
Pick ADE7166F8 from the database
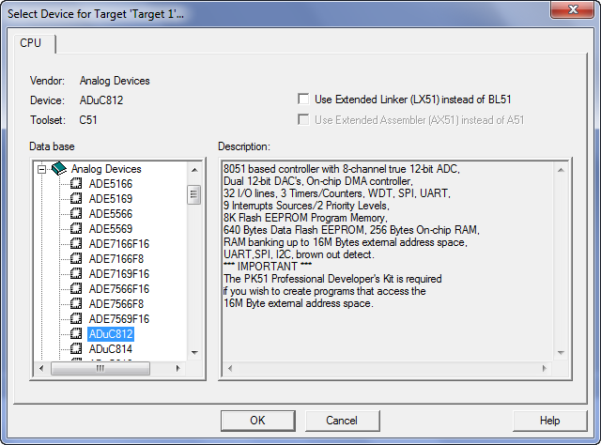pyautogui.click(x=116, y=259)
